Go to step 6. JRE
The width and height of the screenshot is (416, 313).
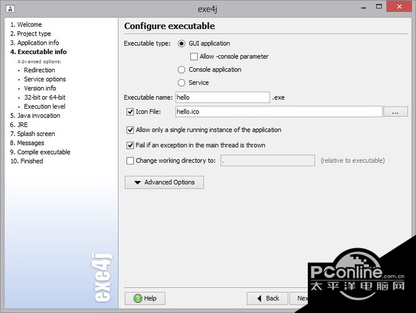19,125
